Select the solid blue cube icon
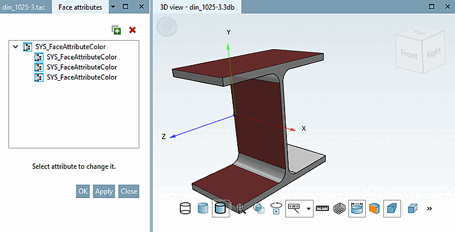This screenshot has height=232, width=455. pos(413,208)
